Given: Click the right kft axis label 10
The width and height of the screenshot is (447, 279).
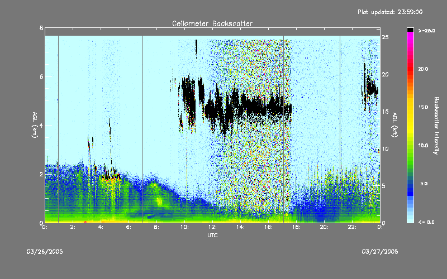Looking at the screenshot, I should point(385,148).
